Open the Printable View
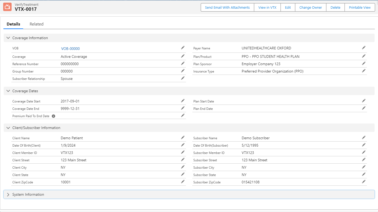This screenshot has width=378, height=212. click(x=360, y=7)
